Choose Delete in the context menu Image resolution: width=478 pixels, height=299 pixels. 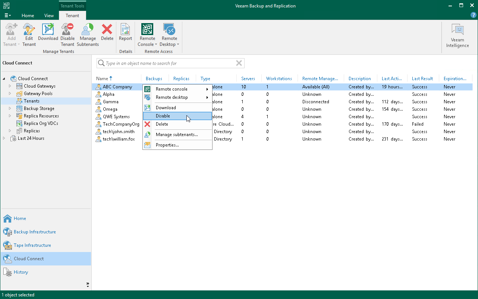(177, 124)
